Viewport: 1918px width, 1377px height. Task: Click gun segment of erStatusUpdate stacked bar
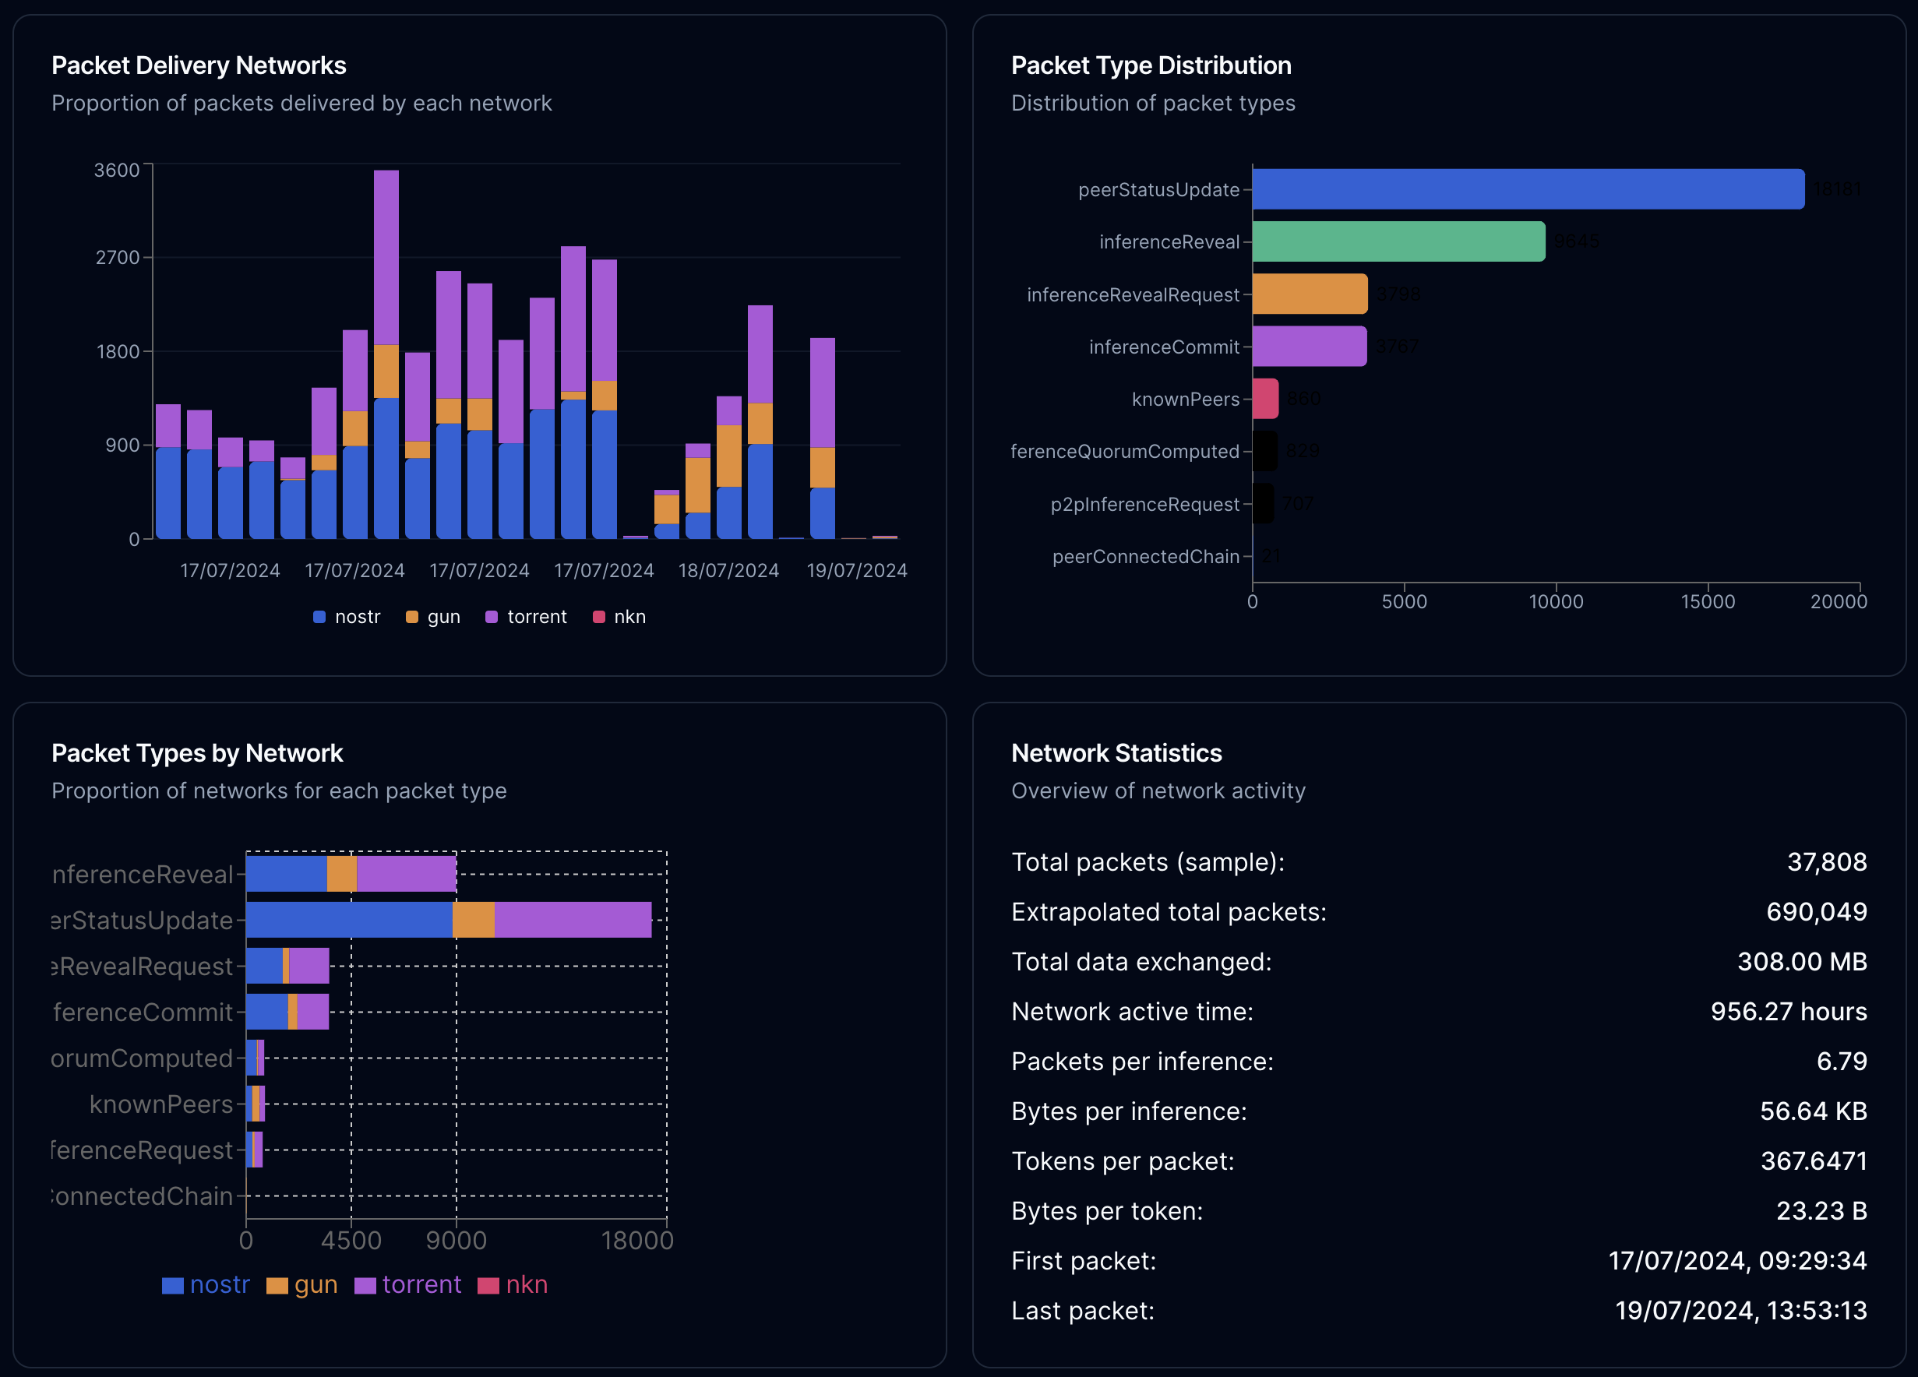pyautogui.click(x=474, y=920)
